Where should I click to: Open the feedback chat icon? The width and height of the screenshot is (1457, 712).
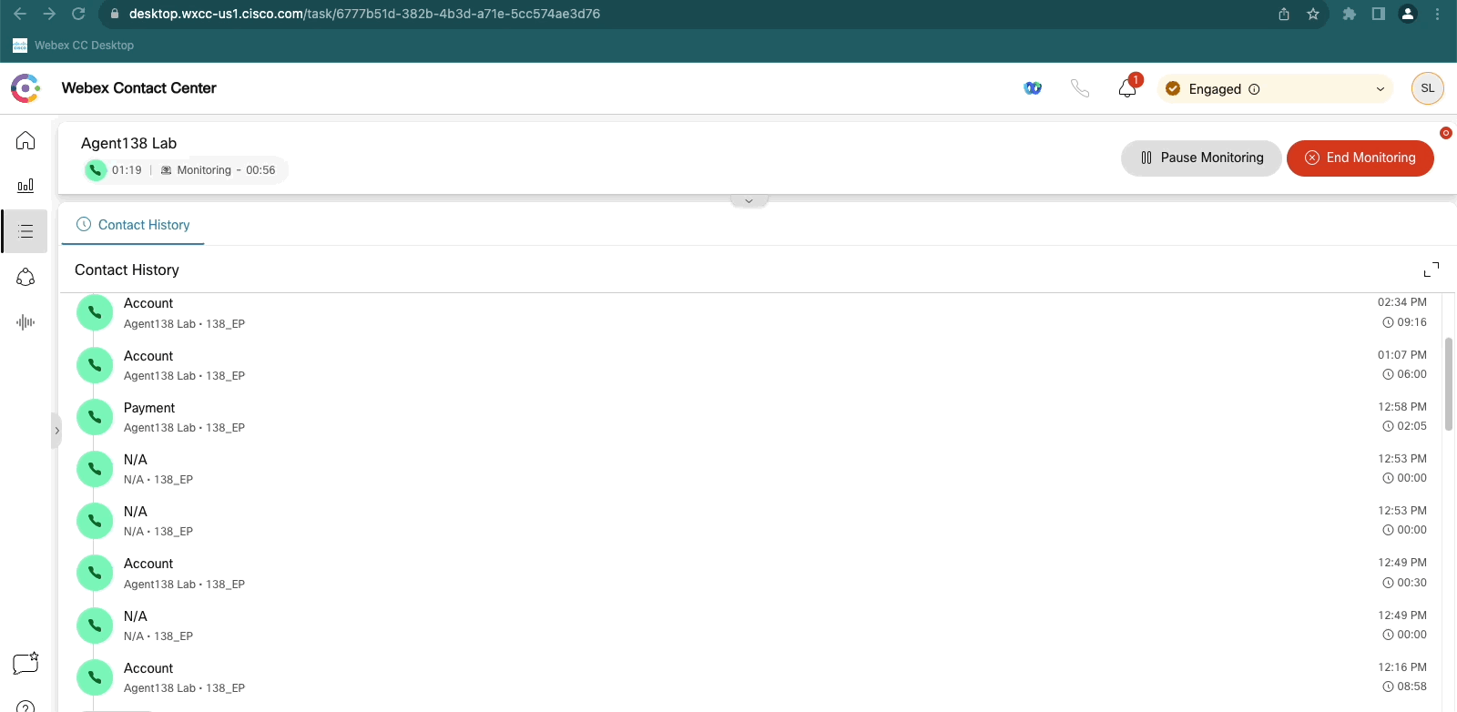click(25, 663)
